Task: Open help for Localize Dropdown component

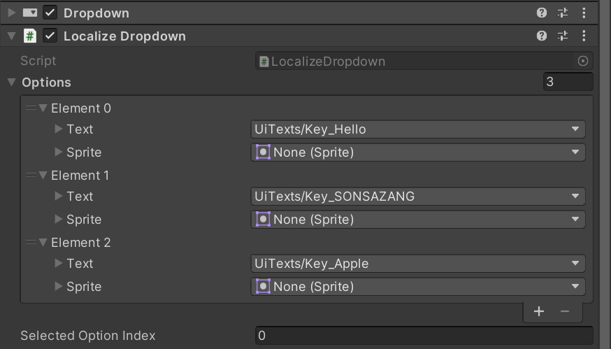Action: tap(542, 36)
